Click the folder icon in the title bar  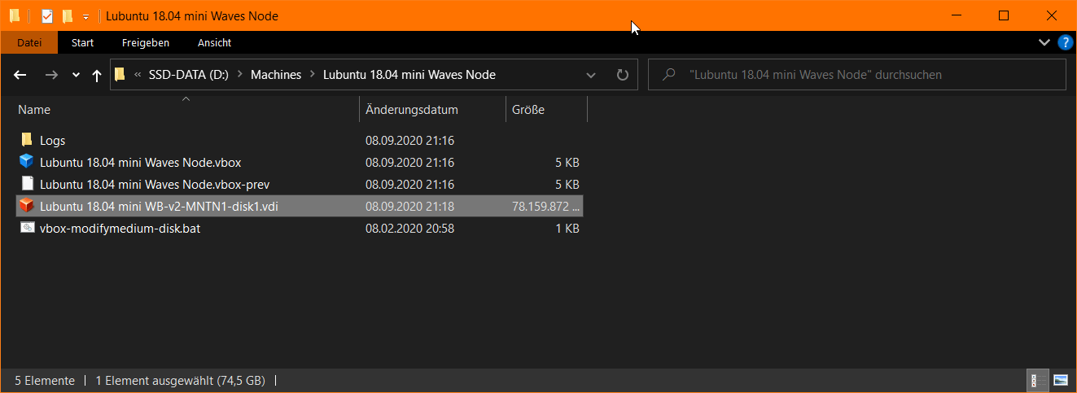click(x=15, y=16)
